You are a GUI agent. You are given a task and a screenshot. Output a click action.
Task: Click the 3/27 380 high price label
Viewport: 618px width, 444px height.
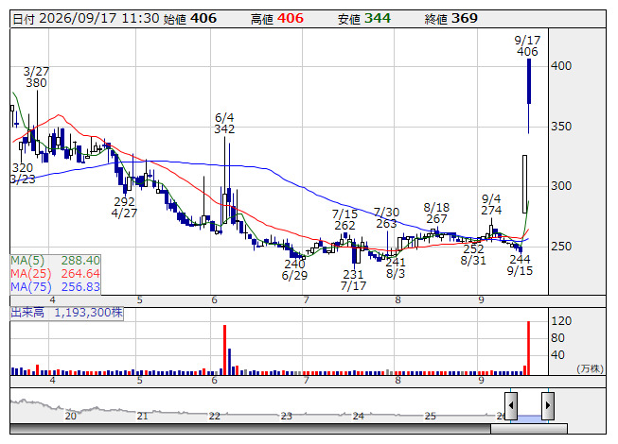(x=36, y=77)
